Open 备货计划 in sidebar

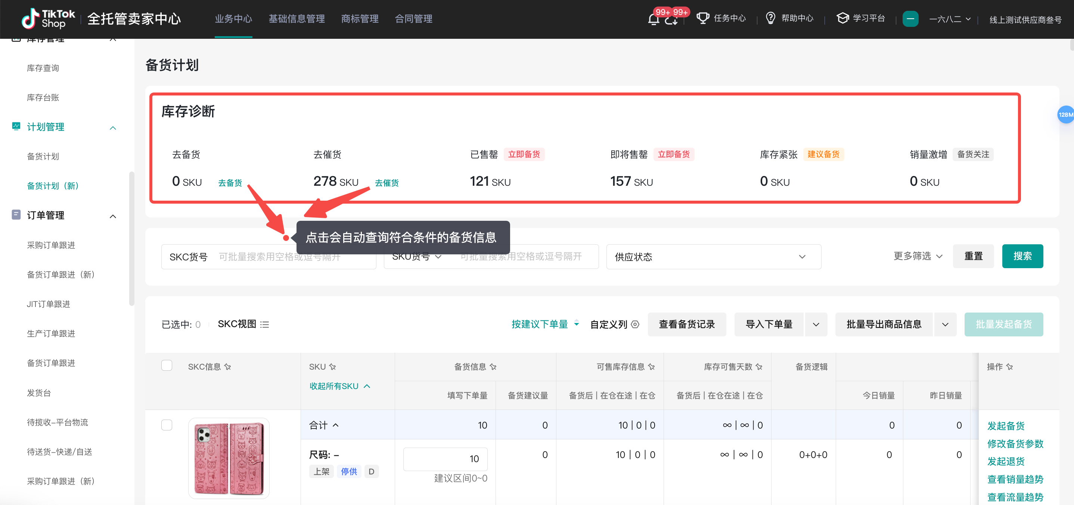point(43,157)
